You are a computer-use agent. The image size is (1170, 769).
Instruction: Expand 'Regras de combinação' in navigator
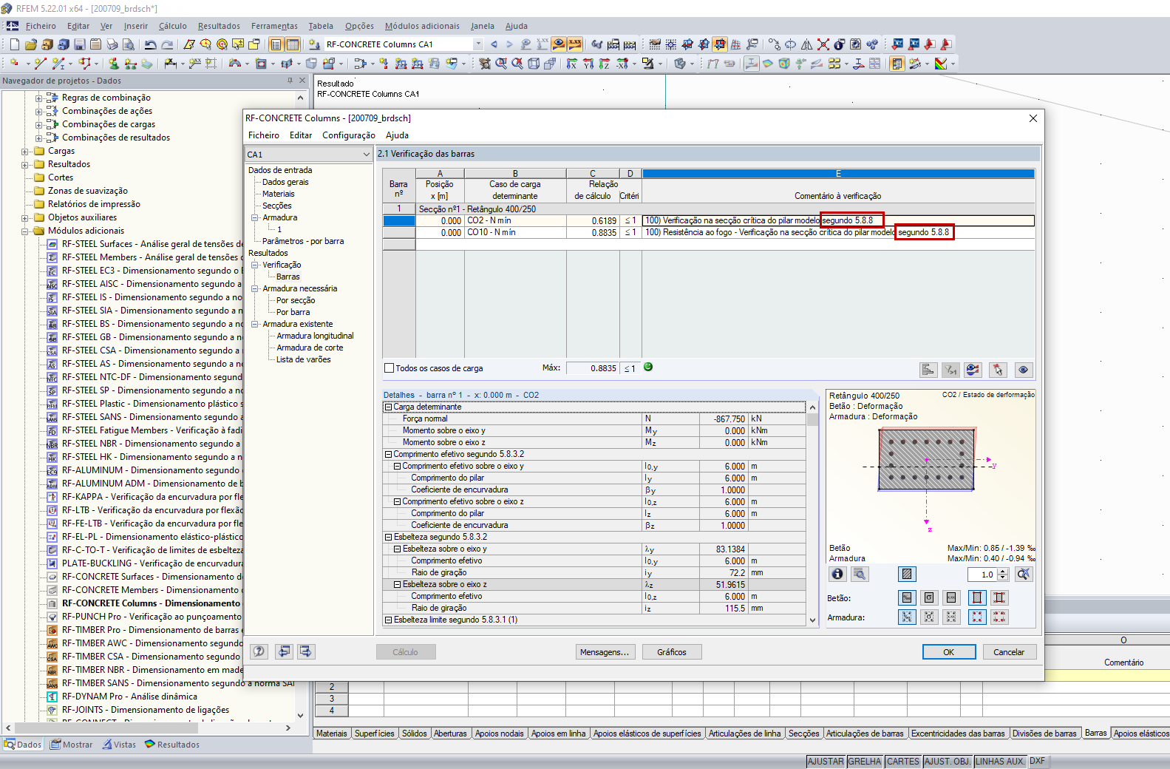(39, 98)
